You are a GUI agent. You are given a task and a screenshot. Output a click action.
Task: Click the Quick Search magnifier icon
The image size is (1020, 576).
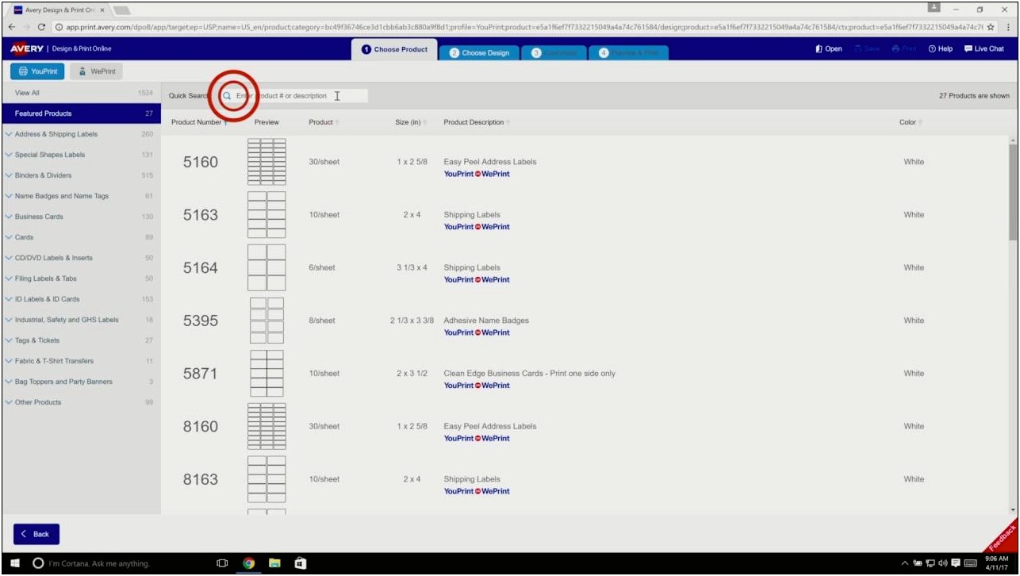[227, 96]
